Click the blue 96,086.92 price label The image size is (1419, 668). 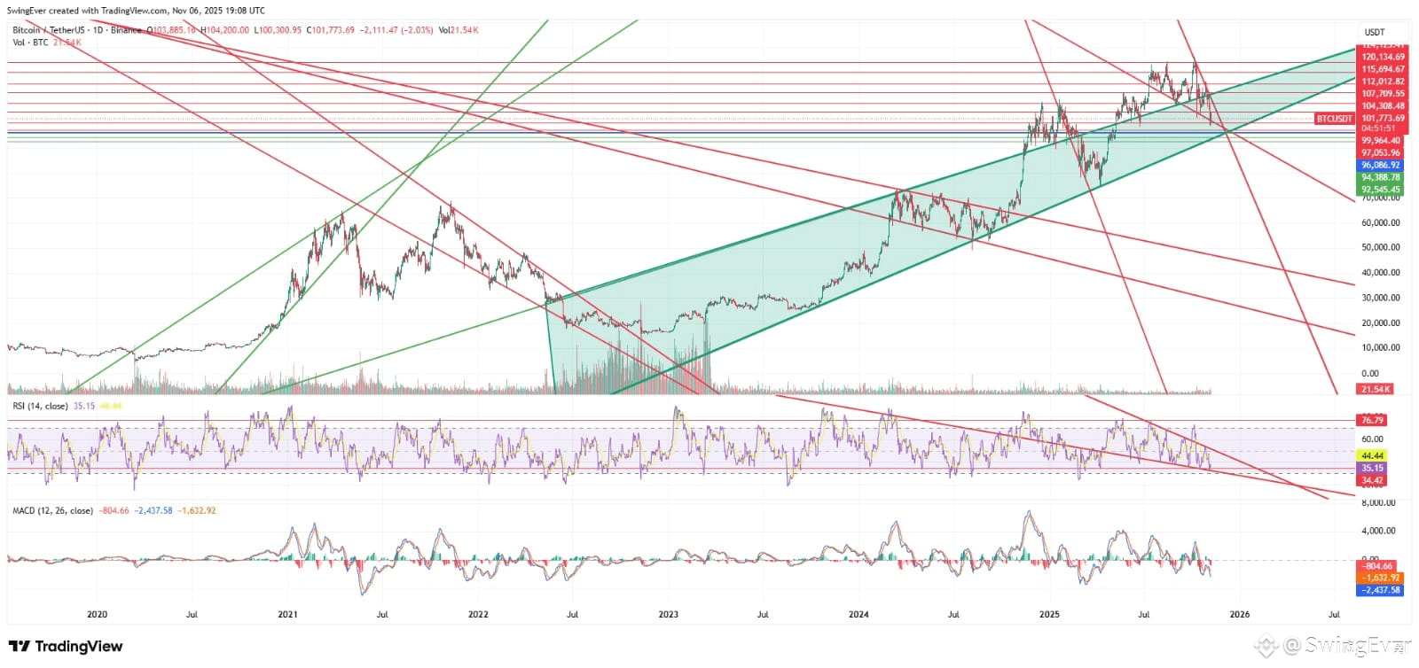click(x=1381, y=166)
